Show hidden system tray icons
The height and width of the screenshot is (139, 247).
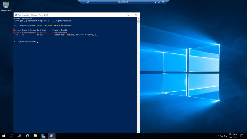click(218, 136)
